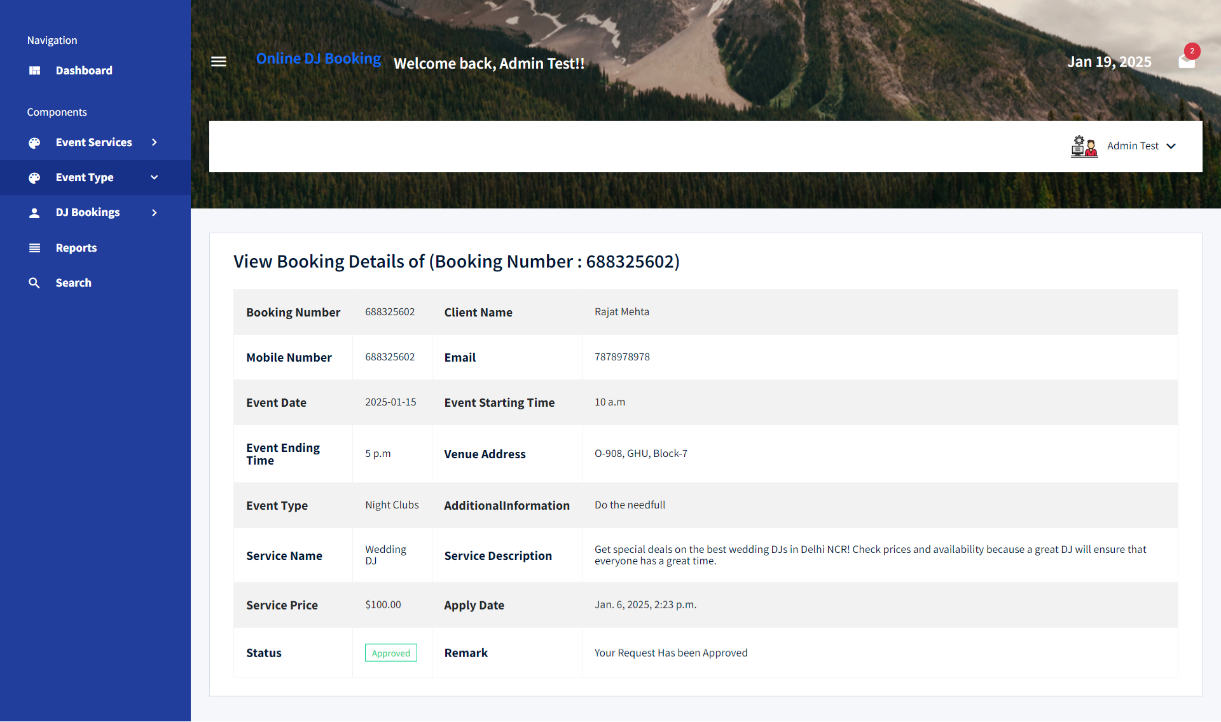Viewport: 1221px width, 722px height.
Task: Click the Event Type palette icon
Action: point(34,178)
